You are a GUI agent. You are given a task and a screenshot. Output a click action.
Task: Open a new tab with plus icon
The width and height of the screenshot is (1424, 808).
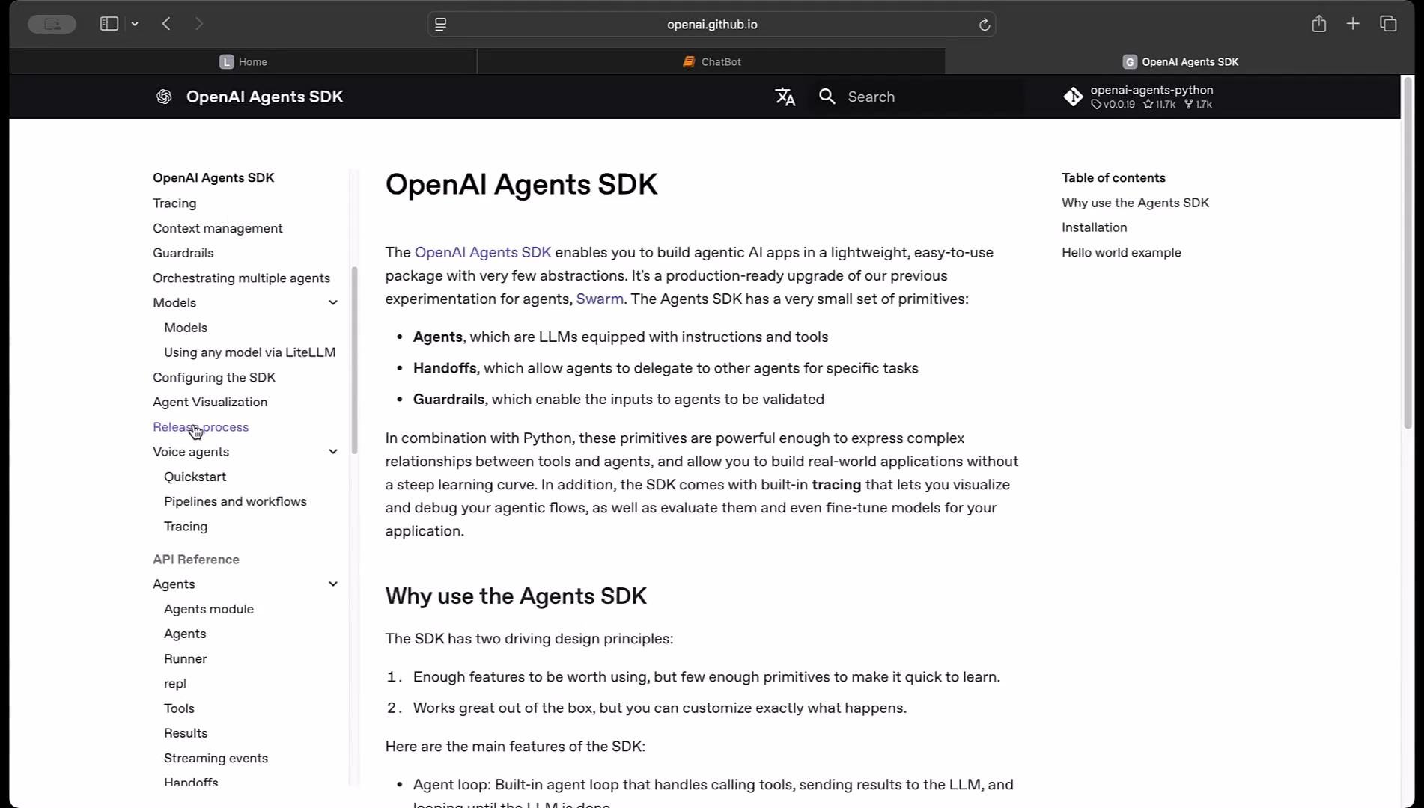pos(1352,24)
